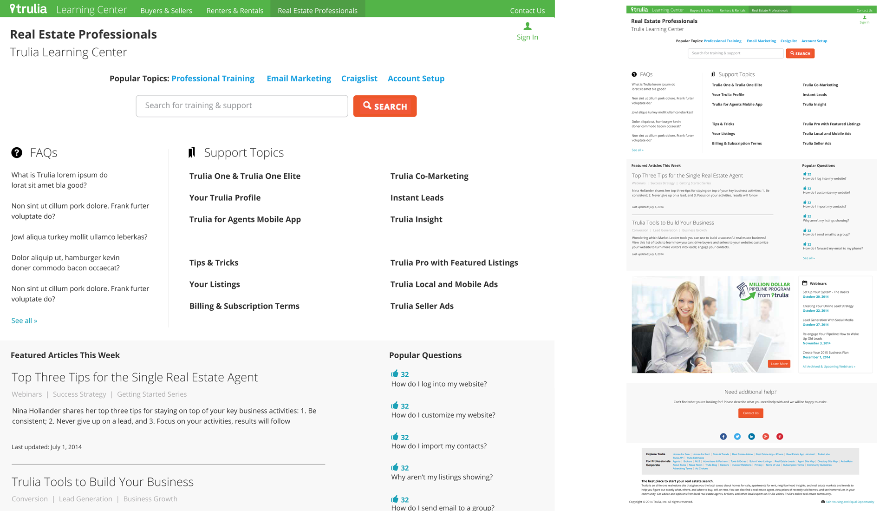
Task: Click the 'Fair Housing and Equal Opportunity' footer link
Action: (x=850, y=502)
